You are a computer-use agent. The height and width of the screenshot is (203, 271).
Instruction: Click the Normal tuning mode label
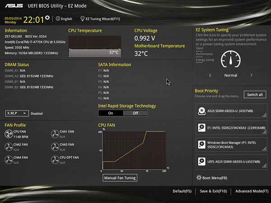pyautogui.click(x=231, y=75)
